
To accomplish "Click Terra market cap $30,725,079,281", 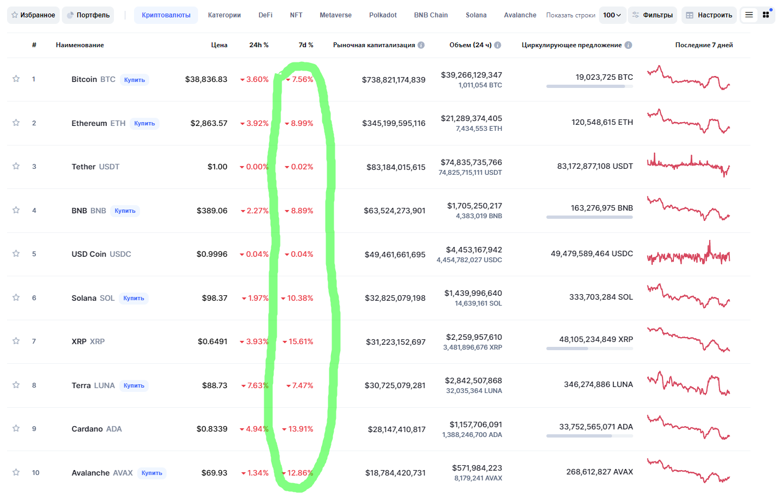I will (395, 385).
